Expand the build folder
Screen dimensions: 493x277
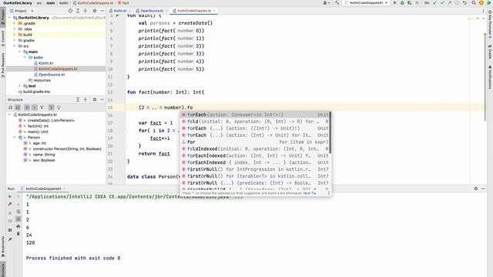14,35
